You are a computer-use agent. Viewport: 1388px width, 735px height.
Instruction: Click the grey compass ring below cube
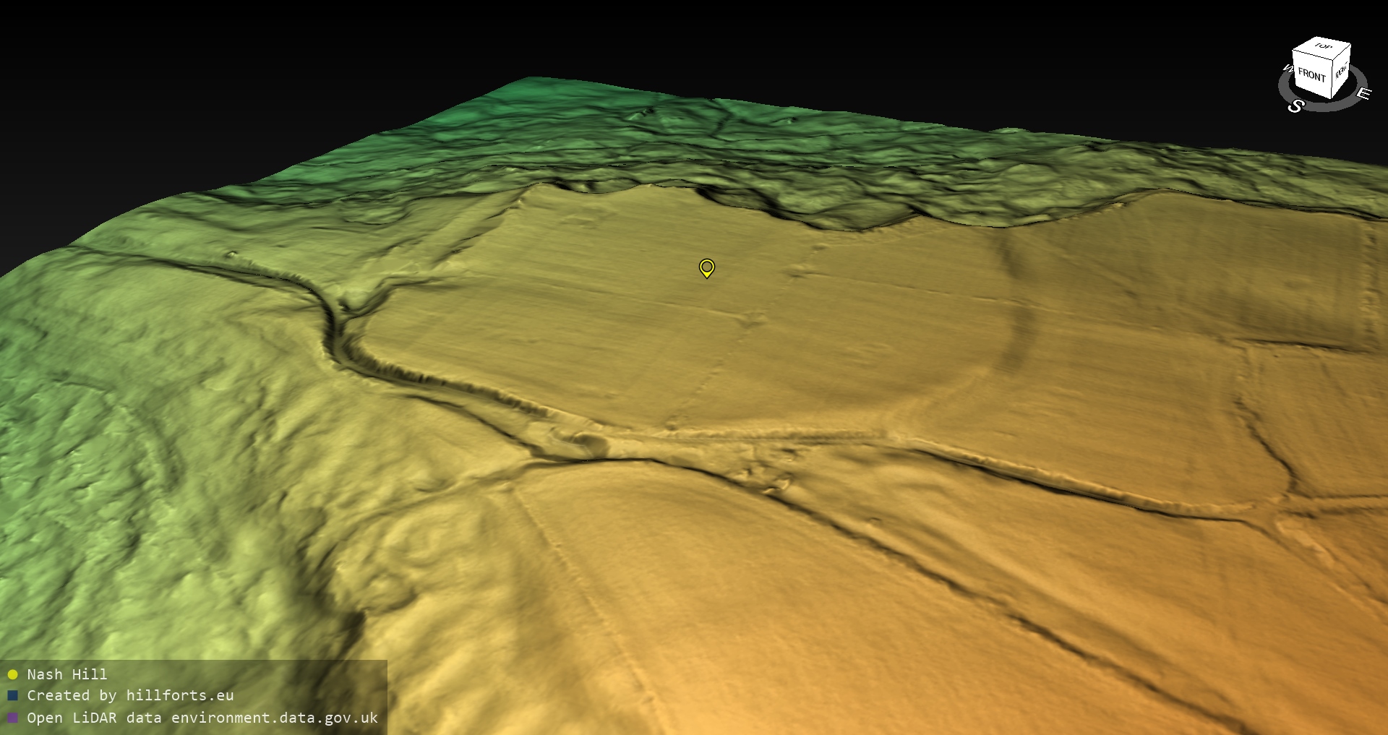1323,106
